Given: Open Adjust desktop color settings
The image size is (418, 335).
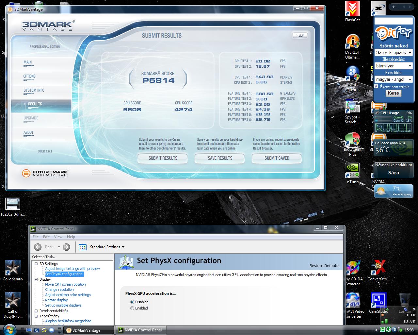Looking at the screenshot, I should (x=68, y=295).
